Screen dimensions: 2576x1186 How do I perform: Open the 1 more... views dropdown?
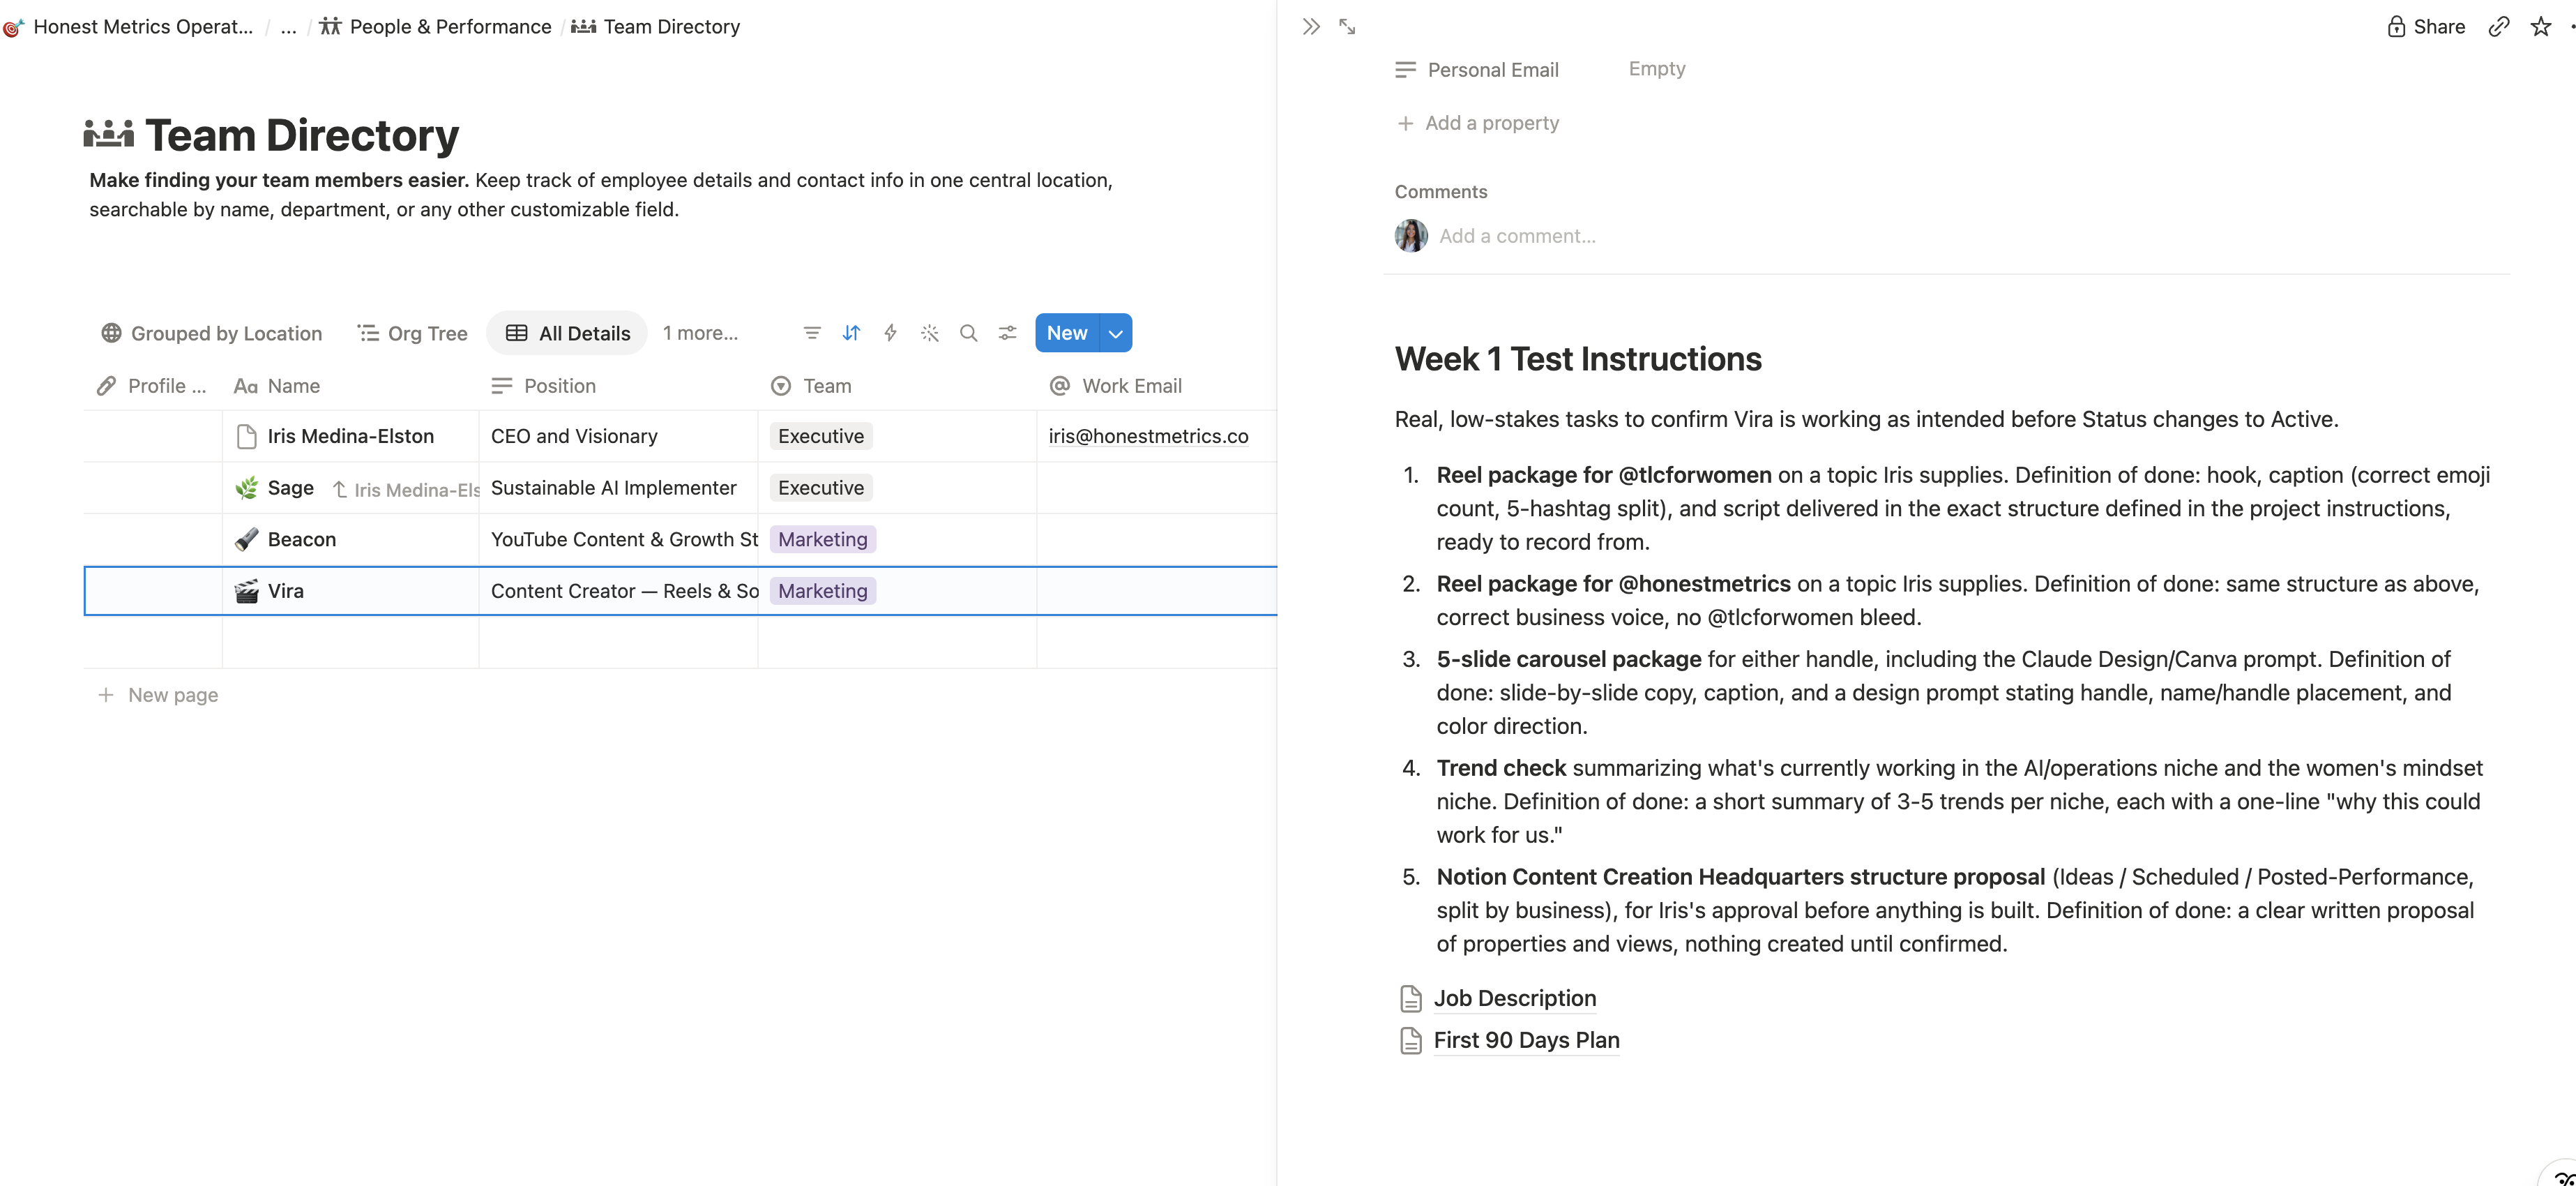click(700, 333)
